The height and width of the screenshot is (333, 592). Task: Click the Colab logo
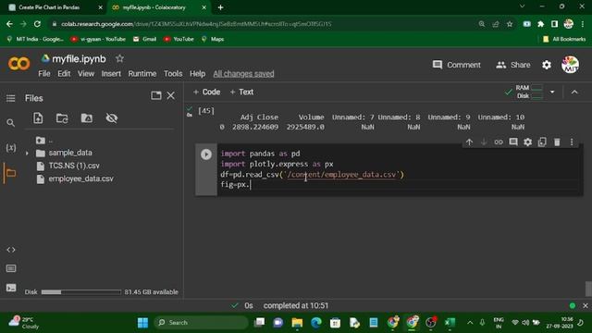(18, 64)
